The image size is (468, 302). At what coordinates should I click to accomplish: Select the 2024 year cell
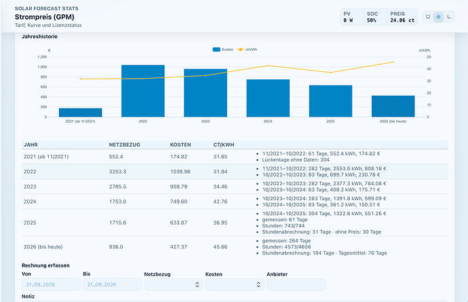click(x=30, y=202)
